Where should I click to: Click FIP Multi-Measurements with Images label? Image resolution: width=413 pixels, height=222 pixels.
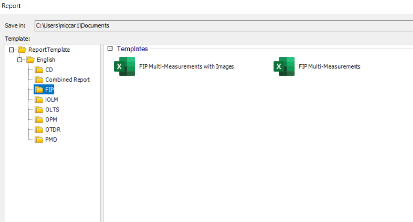coord(186,66)
